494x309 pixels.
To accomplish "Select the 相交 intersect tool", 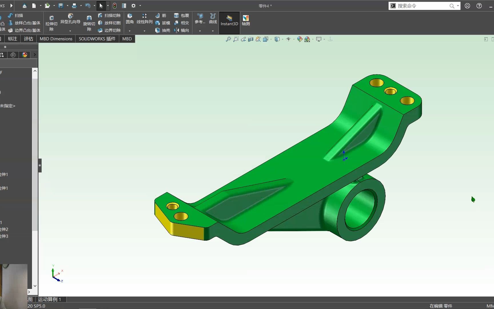I will 182,23.
